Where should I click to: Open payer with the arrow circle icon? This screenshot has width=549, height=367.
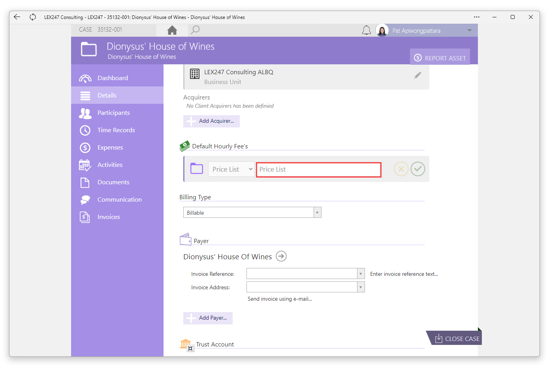(281, 257)
